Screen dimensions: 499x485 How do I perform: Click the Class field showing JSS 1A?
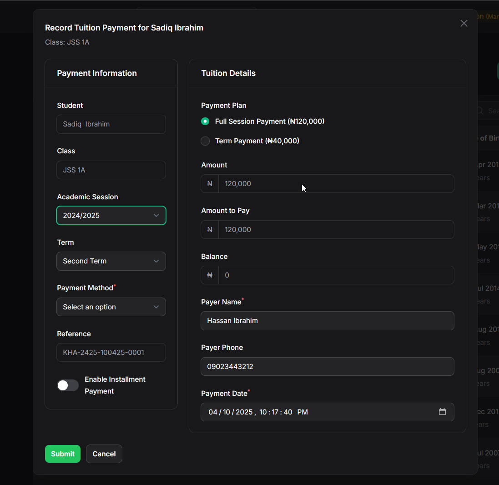[x=111, y=170]
